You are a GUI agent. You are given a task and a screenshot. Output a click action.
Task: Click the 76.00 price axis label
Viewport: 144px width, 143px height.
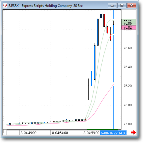[128, 105]
